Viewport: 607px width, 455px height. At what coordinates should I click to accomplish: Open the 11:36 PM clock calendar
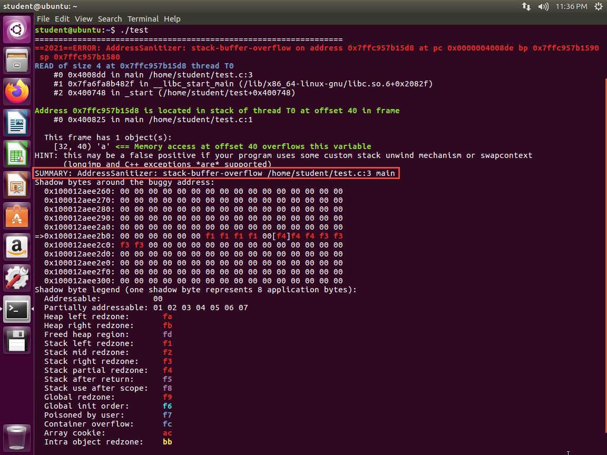point(571,6)
